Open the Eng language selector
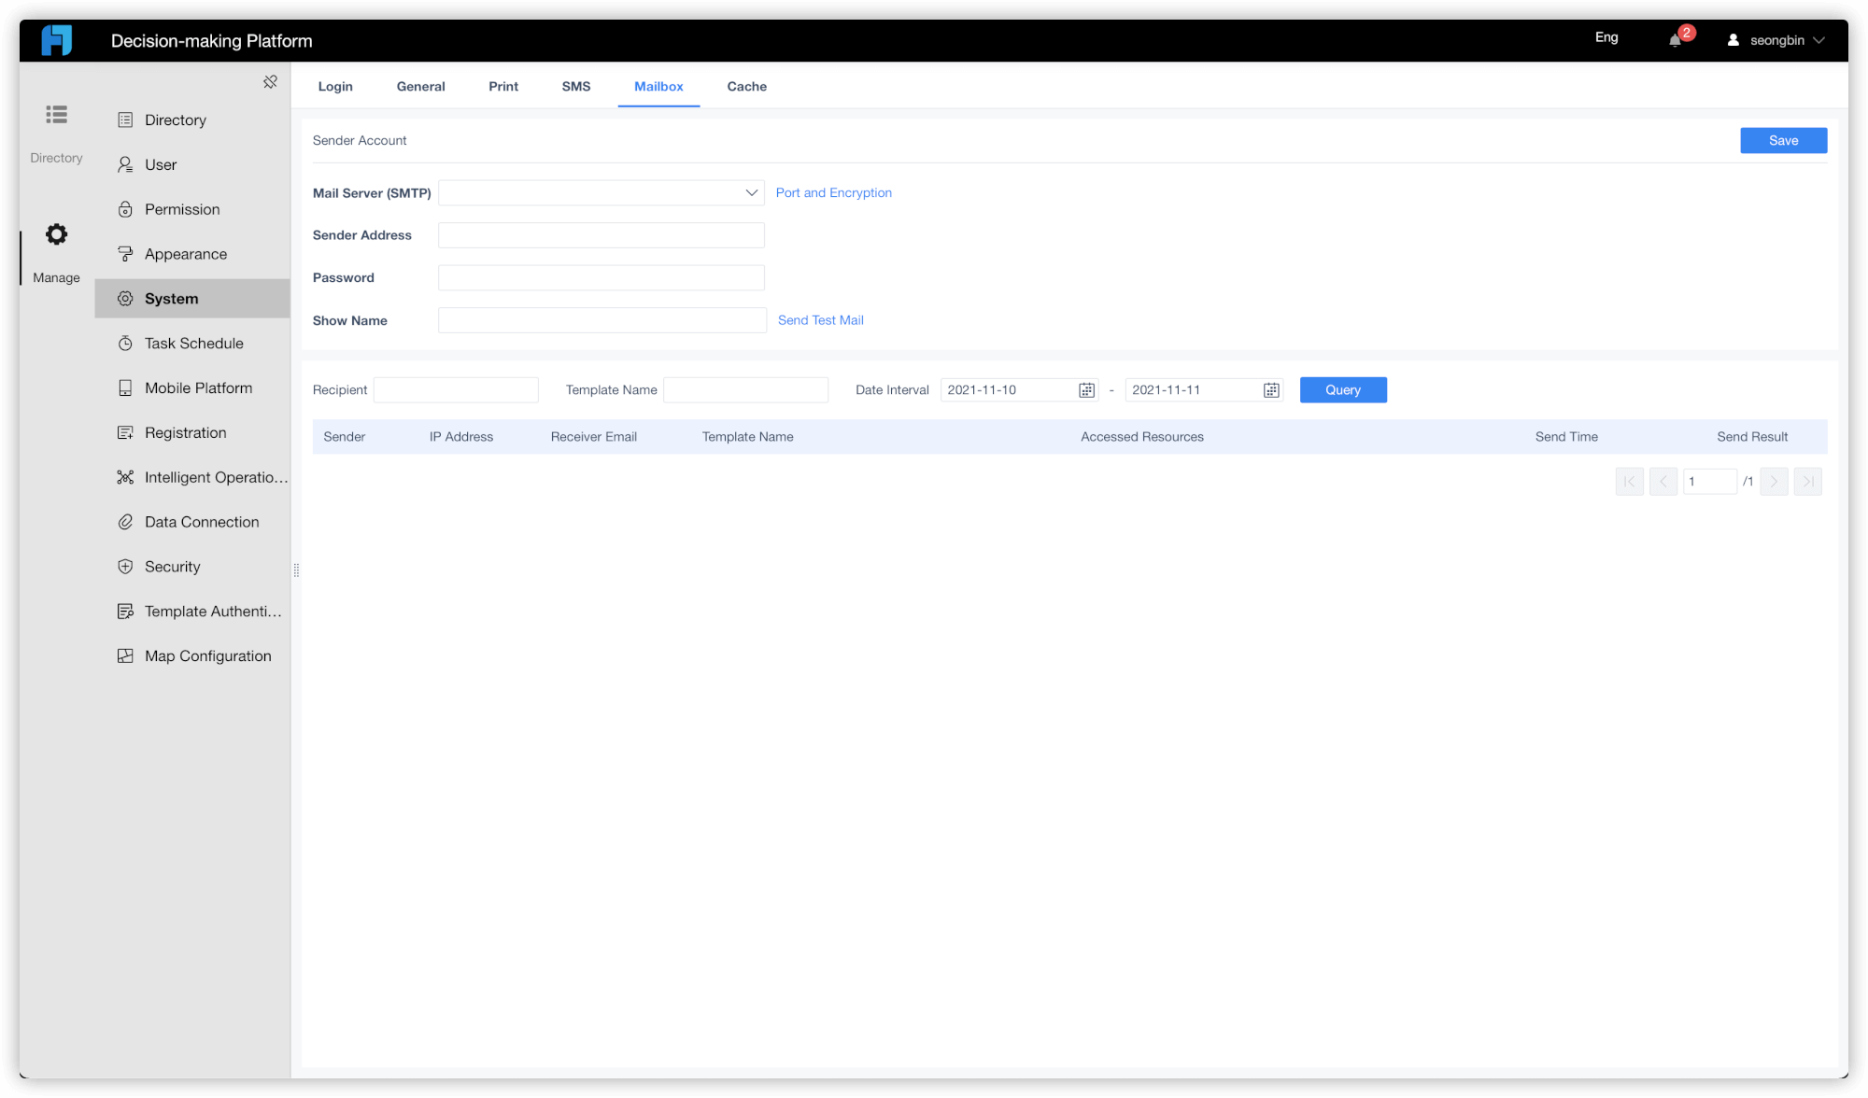Image resolution: width=1868 pixels, height=1098 pixels. click(1606, 37)
